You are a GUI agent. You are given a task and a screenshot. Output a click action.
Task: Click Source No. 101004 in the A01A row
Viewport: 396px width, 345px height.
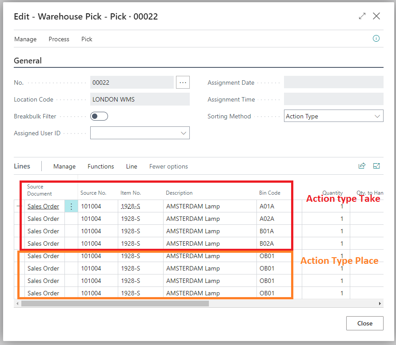click(x=91, y=206)
